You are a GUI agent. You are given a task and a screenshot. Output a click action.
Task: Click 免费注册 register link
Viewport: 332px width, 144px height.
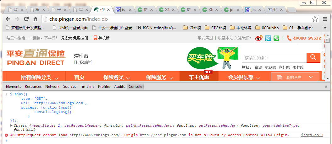81,38
